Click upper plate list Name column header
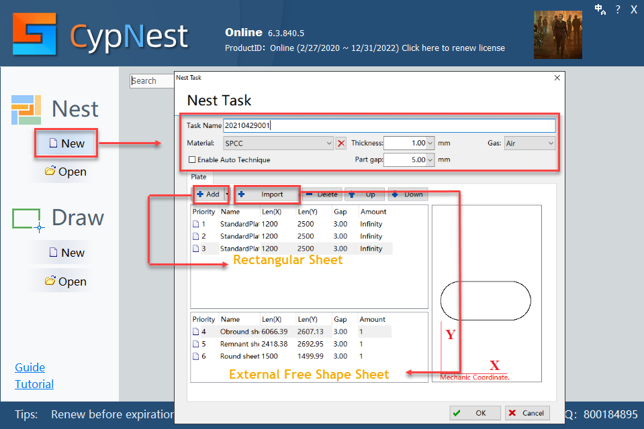The image size is (644, 429). (x=238, y=212)
